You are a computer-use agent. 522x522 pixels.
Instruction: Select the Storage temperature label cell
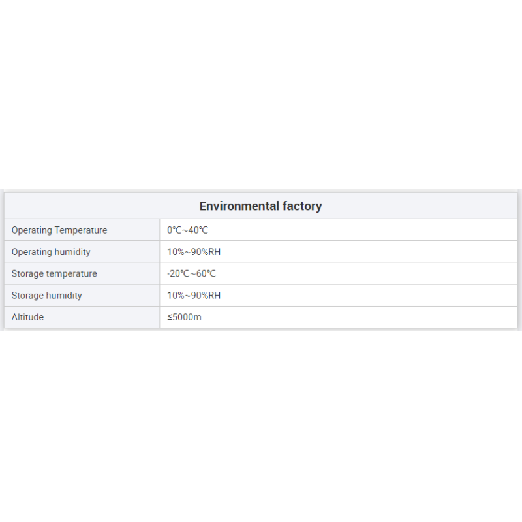pyautogui.click(x=82, y=273)
